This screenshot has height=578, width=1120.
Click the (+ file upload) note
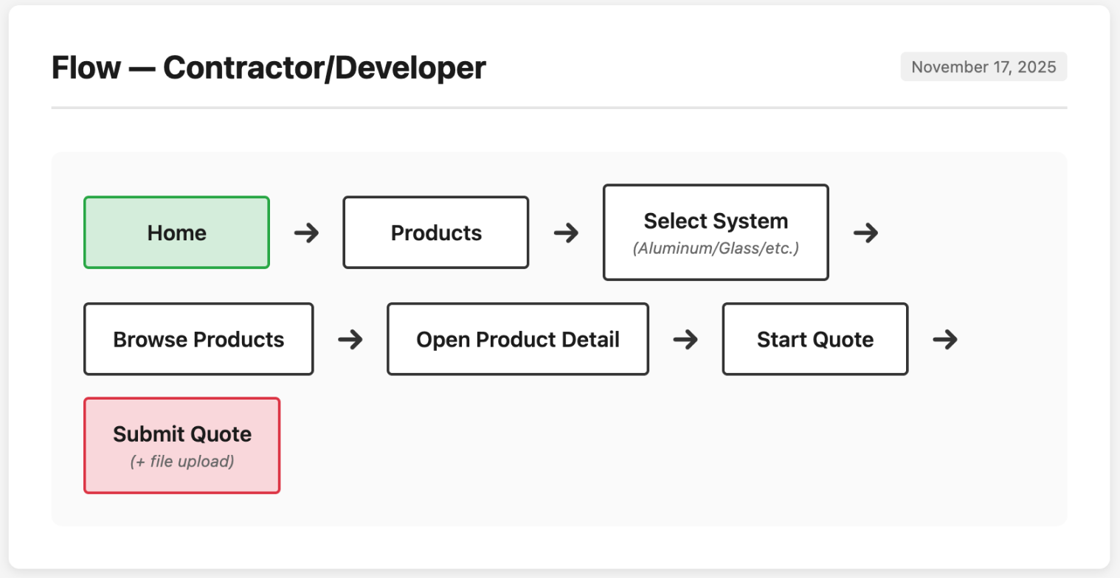182,462
